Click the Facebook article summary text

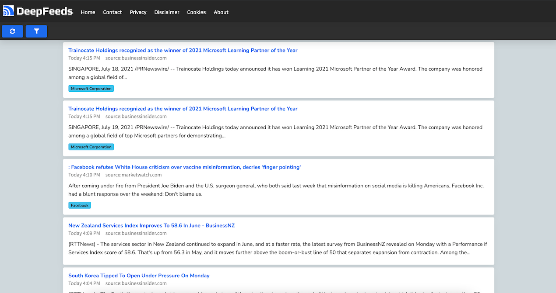point(276,190)
